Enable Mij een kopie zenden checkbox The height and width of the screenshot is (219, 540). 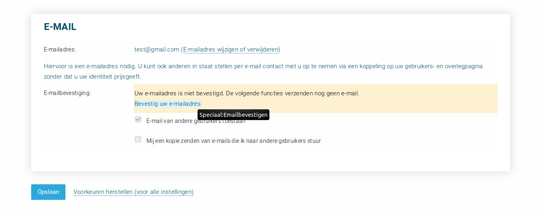(138, 139)
